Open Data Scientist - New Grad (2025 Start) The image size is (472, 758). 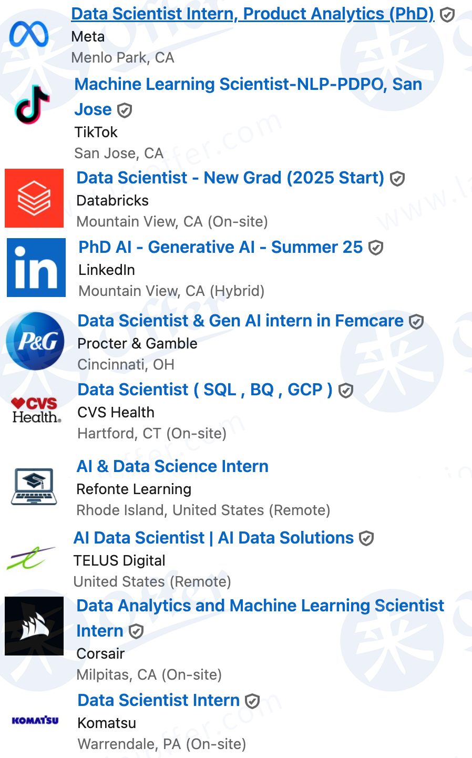click(x=230, y=178)
